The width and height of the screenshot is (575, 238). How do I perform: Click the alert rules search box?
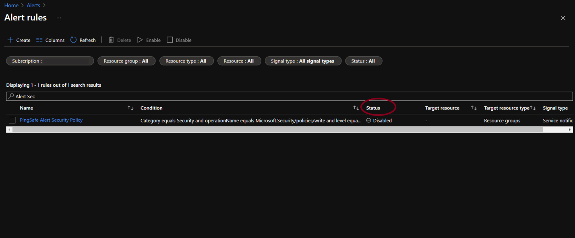tap(289, 96)
